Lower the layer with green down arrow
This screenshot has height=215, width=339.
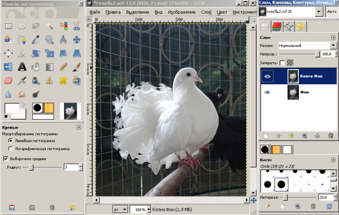point(291,136)
